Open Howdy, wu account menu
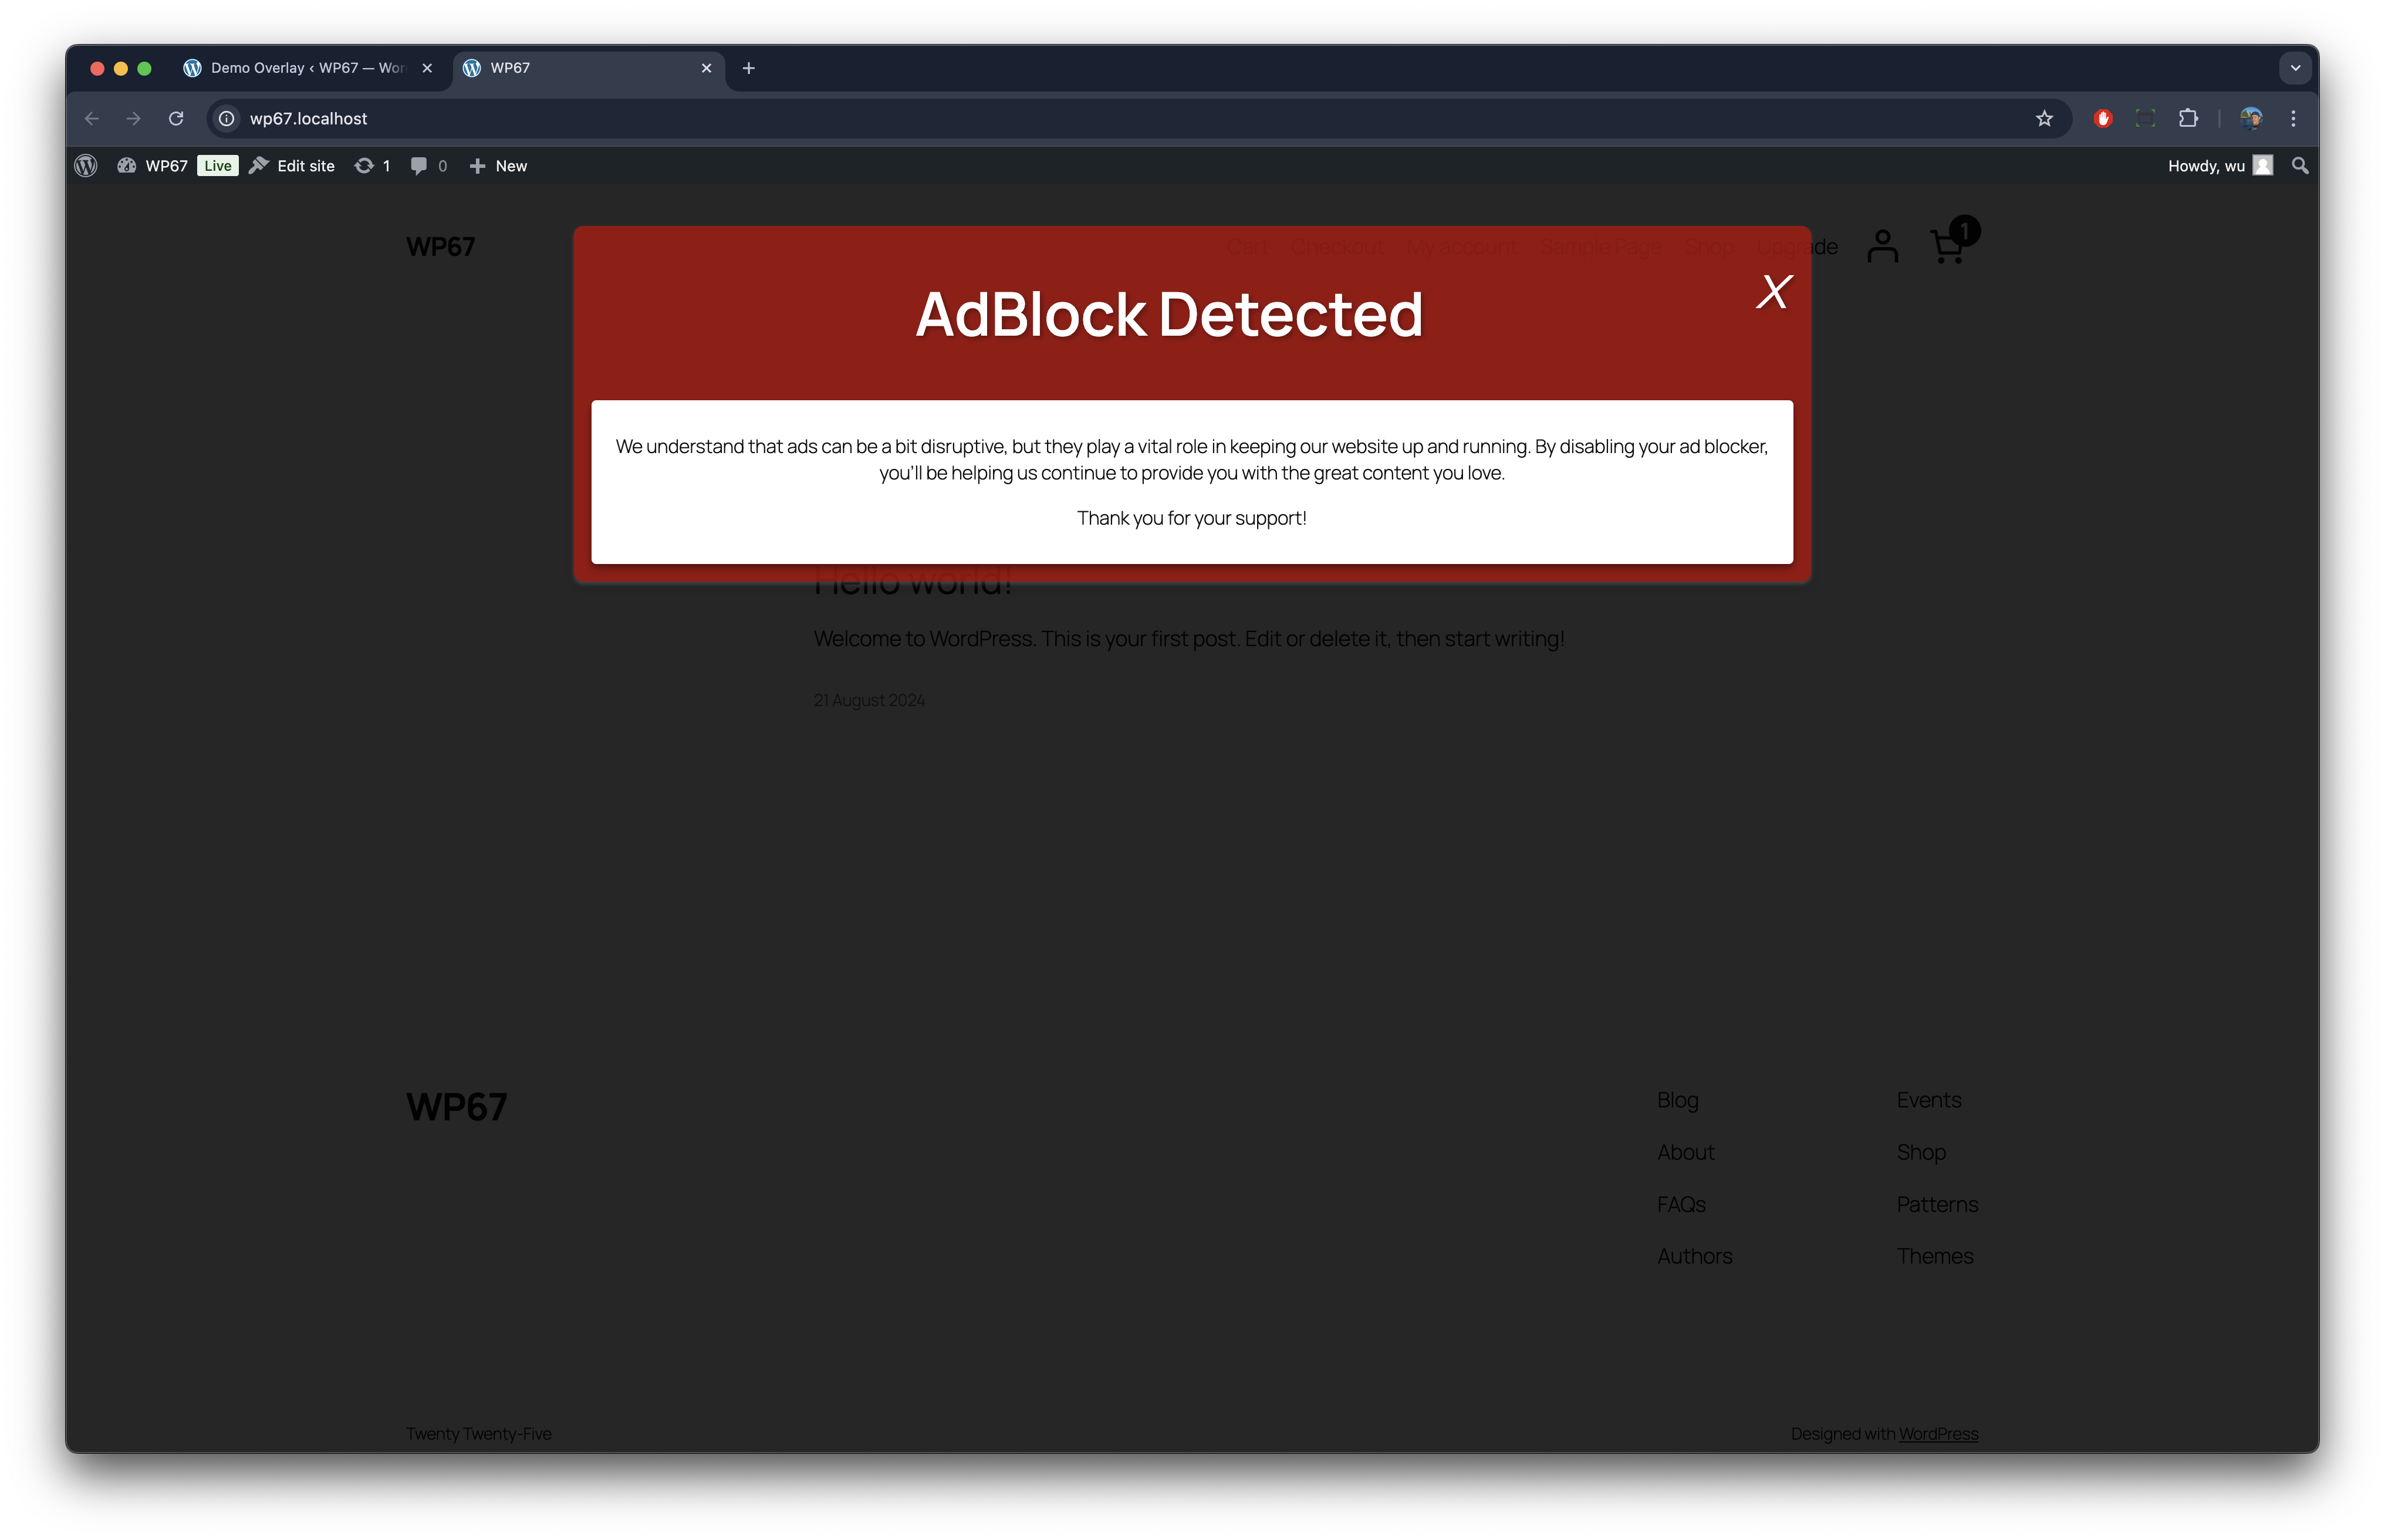2385x1540 pixels. [x=2220, y=166]
